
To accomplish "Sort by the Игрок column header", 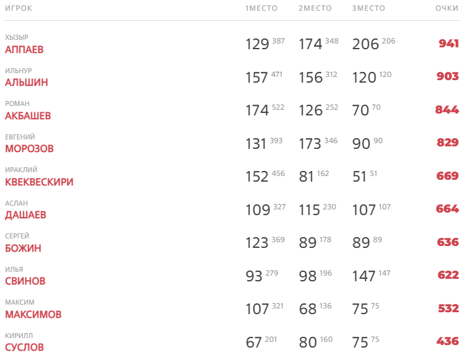I will 18,8.
